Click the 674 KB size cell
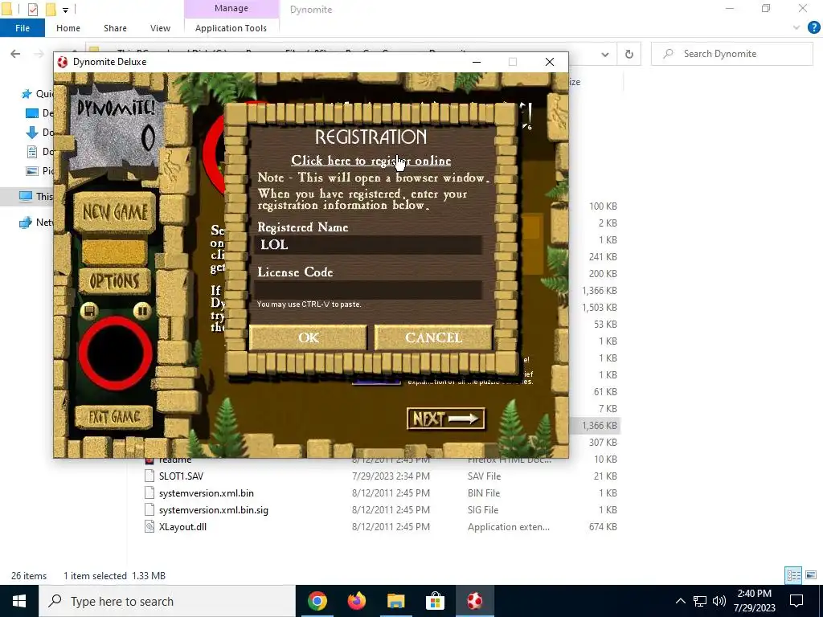 point(603,527)
